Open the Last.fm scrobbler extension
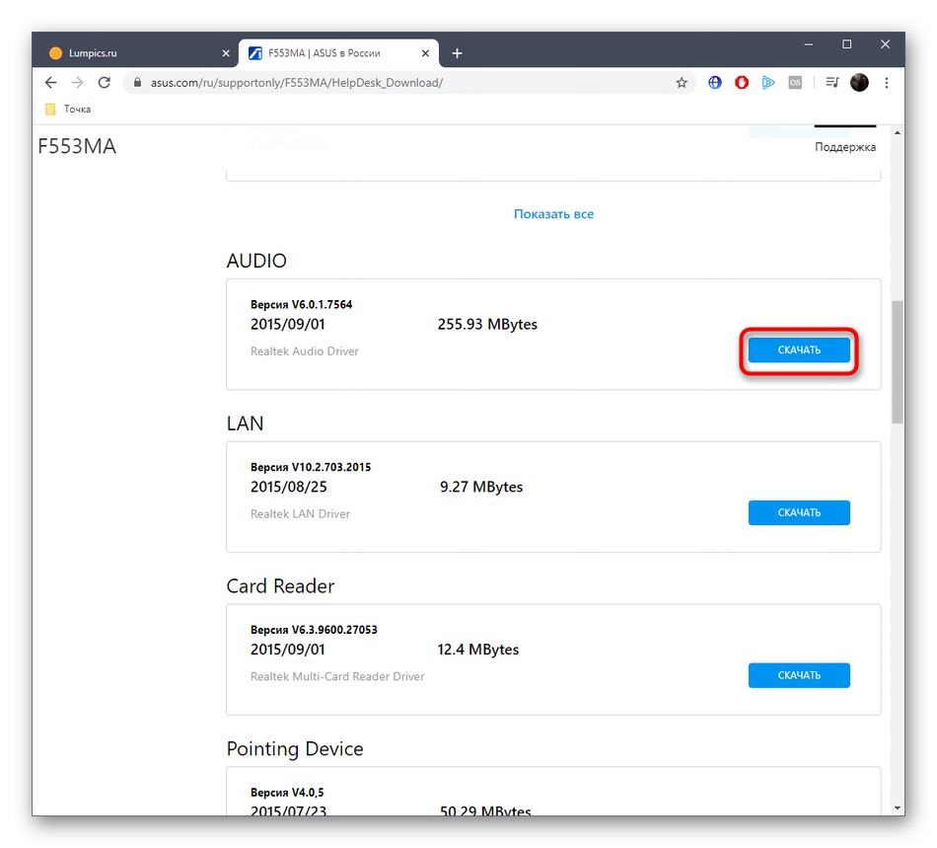 point(795,83)
